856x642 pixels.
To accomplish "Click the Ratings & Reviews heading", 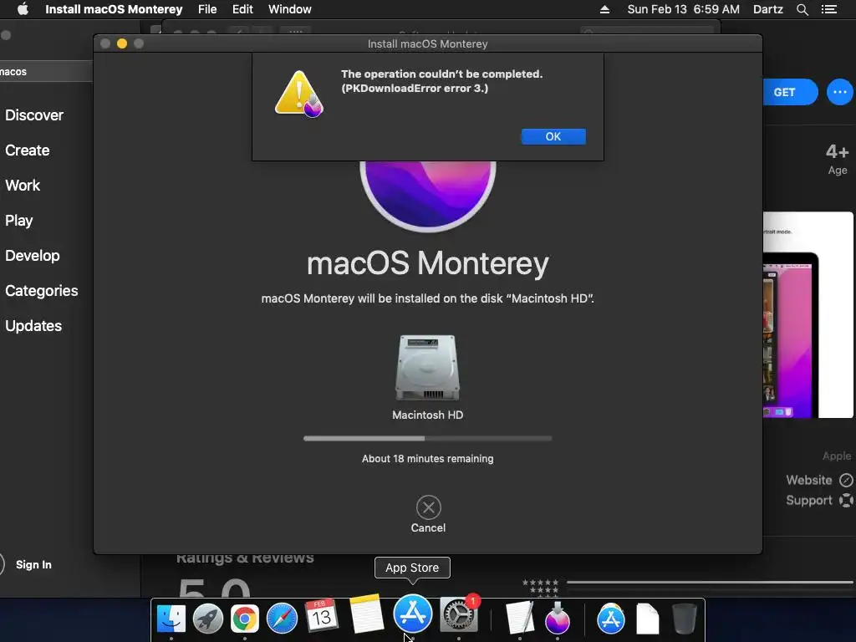I will coord(245,558).
